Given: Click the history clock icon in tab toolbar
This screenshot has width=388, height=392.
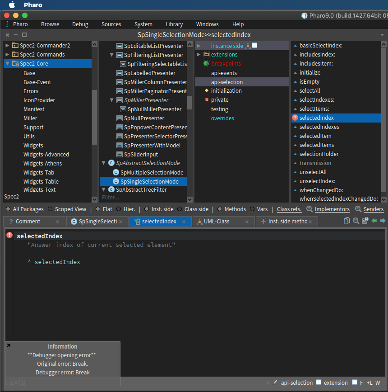Looking at the screenshot, I should (365, 221).
